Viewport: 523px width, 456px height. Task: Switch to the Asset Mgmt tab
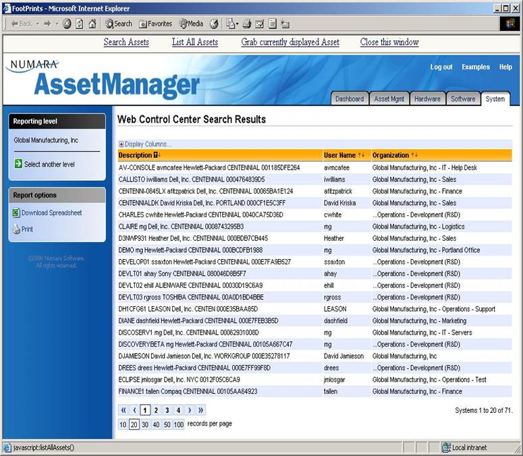tap(389, 98)
